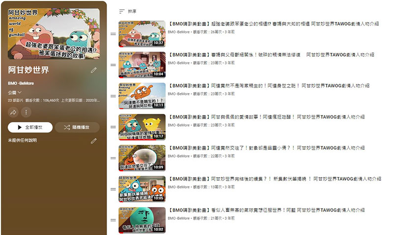Screen dimensions: 393x235
Task: Click the drag handle of the 10:11 video
Action: [x=113, y=96]
